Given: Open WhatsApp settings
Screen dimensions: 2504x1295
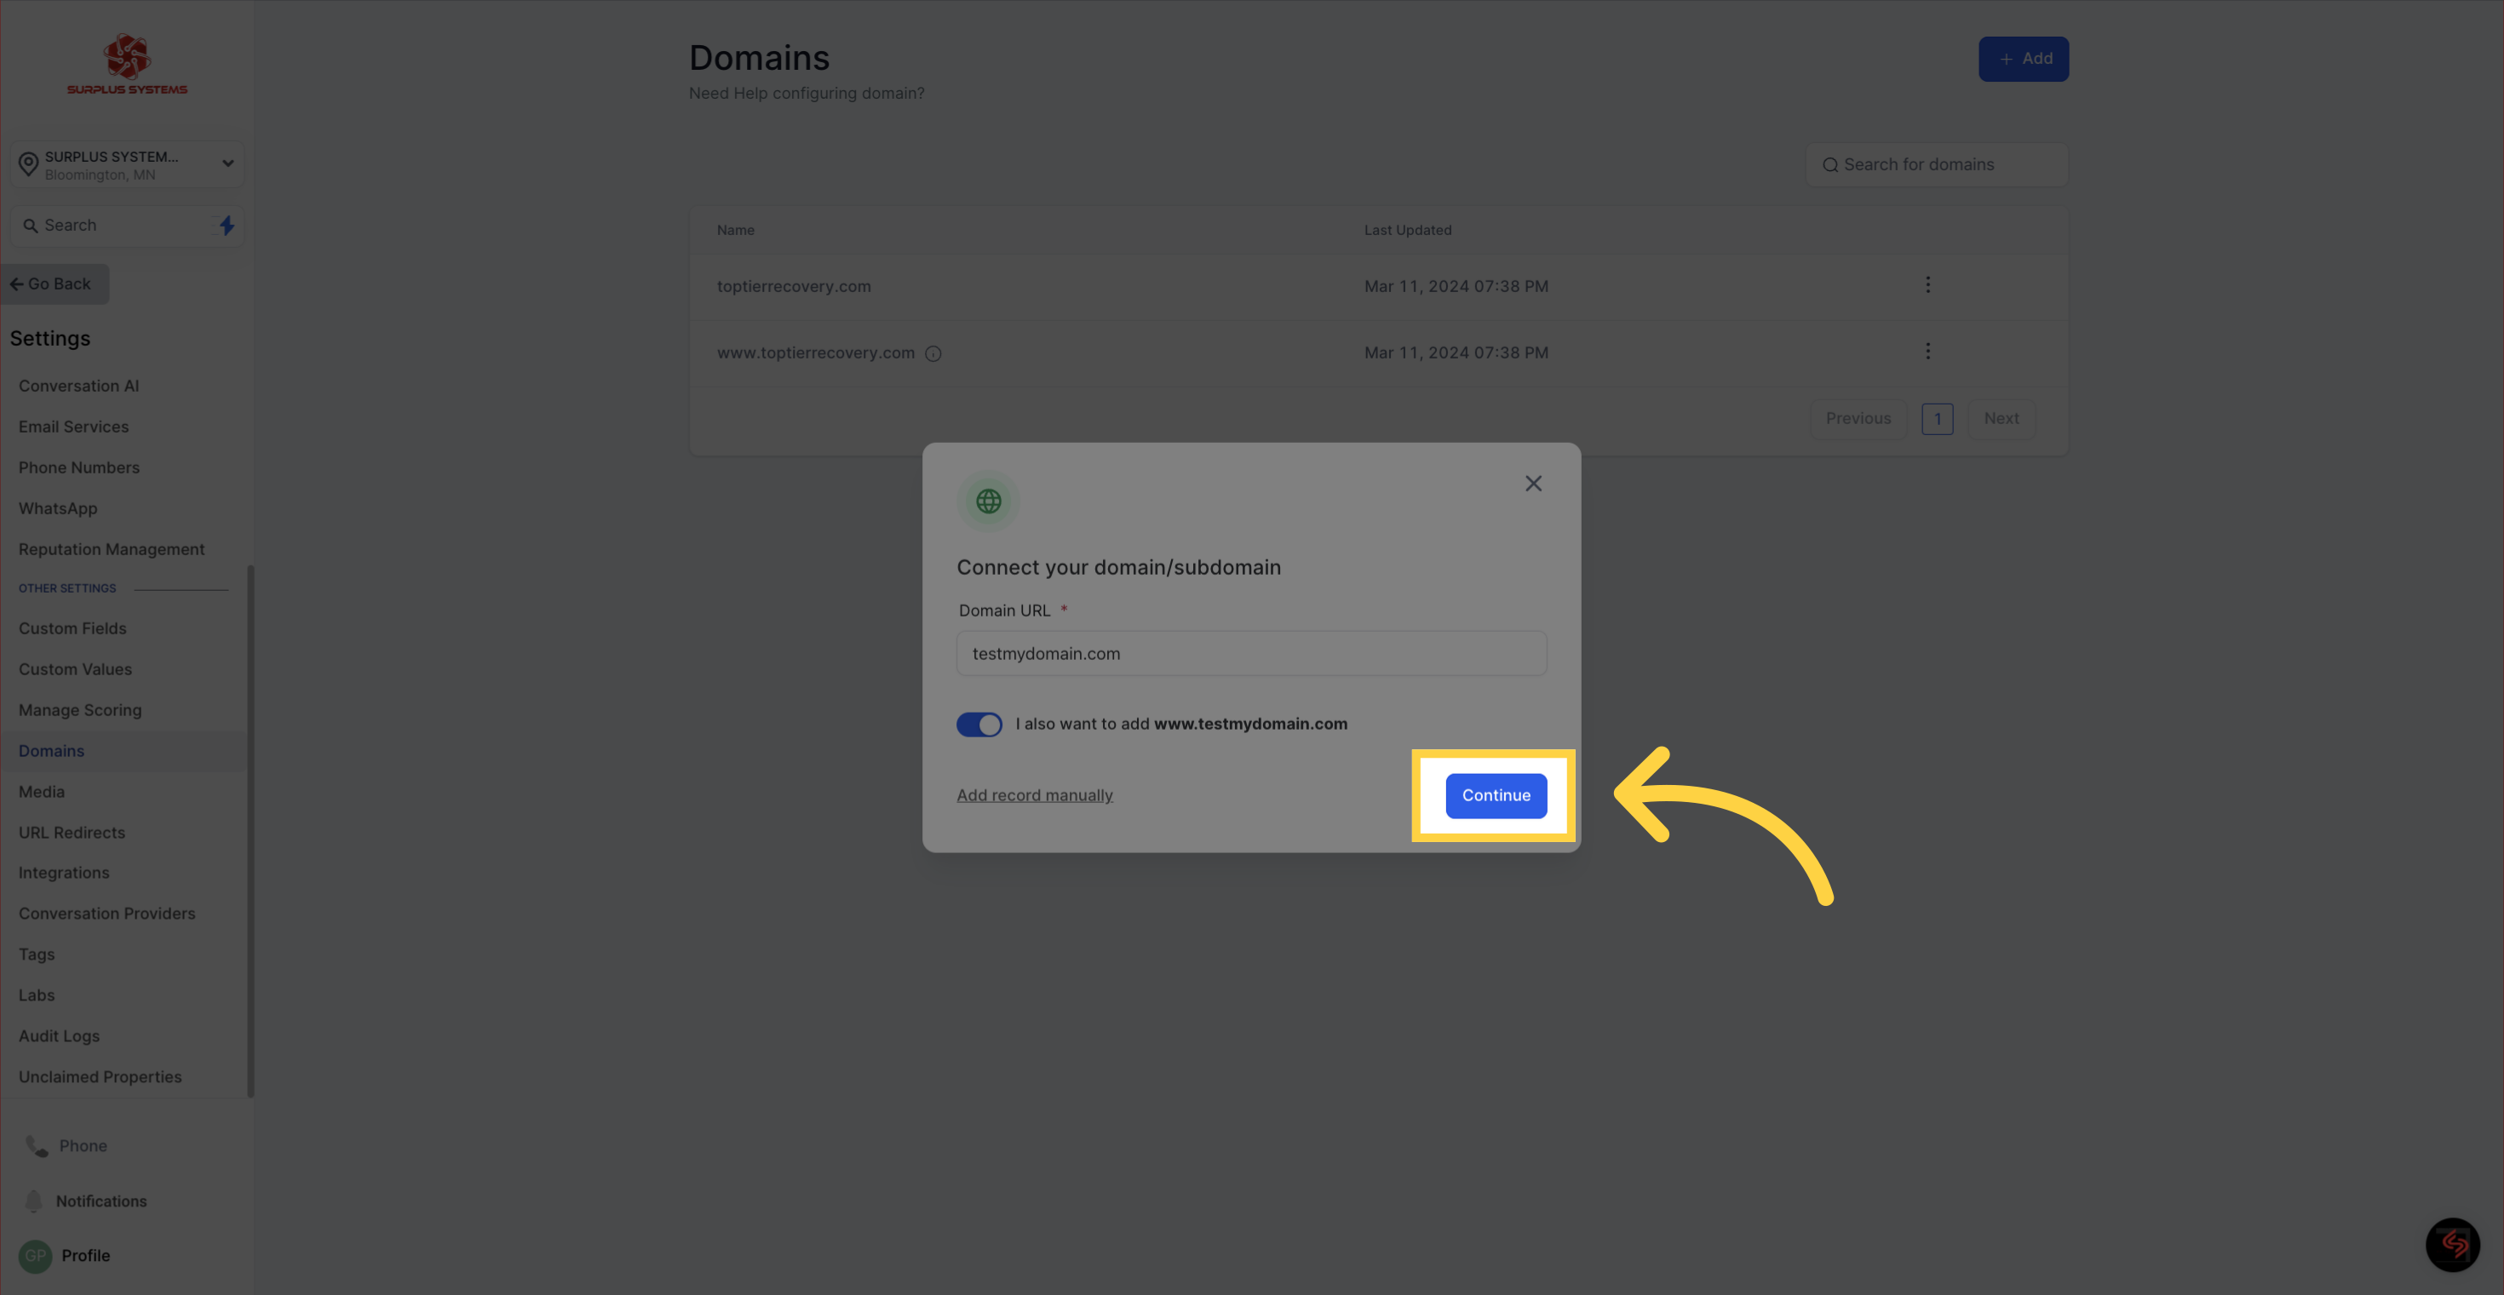Looking at the screenshot, I should point(57,508).
